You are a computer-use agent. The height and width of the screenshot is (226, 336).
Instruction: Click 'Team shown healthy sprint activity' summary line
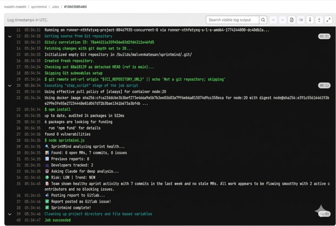187,186
